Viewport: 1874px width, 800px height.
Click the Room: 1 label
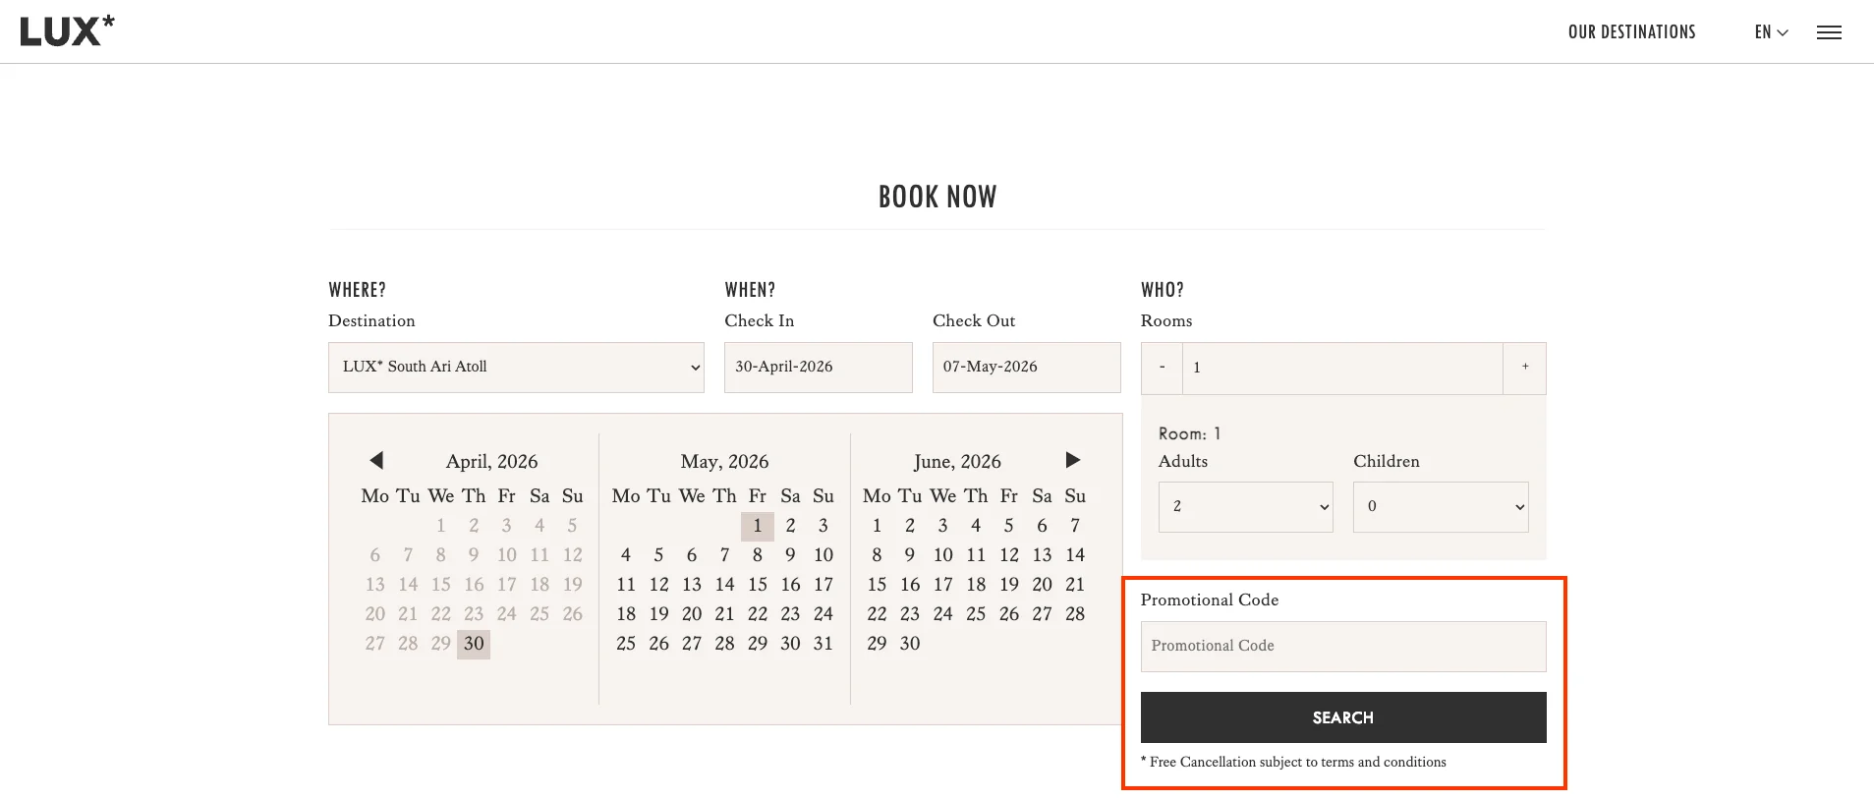click(1189, 433)
